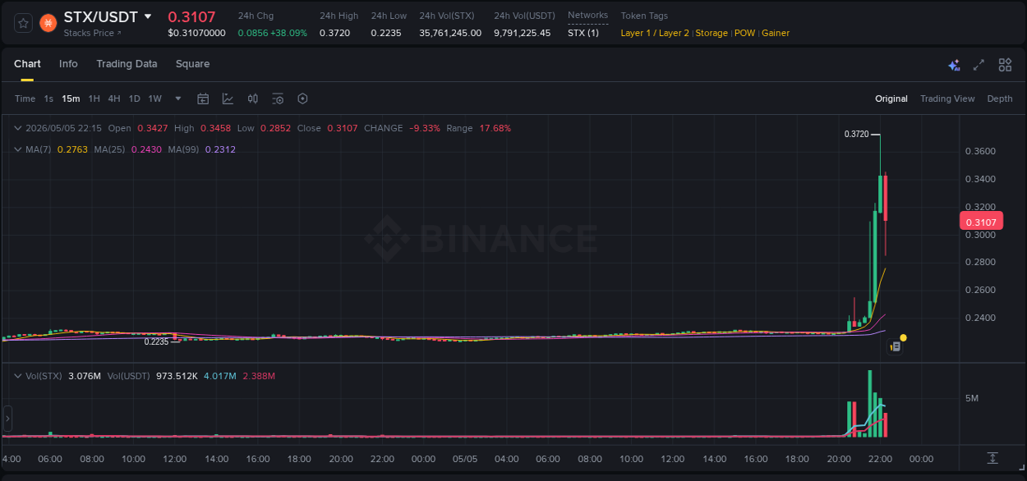Click the Networks label

coord(587,16)
